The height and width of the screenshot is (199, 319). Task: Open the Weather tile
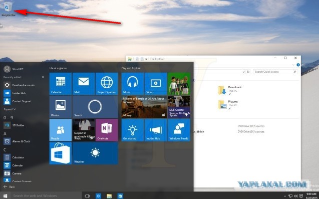95,153
